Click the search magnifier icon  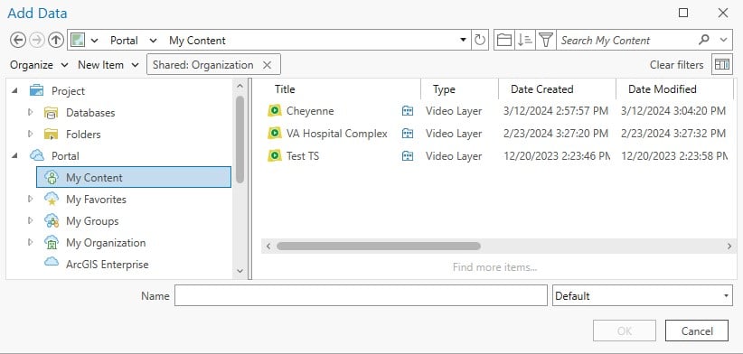click(704, 40)
